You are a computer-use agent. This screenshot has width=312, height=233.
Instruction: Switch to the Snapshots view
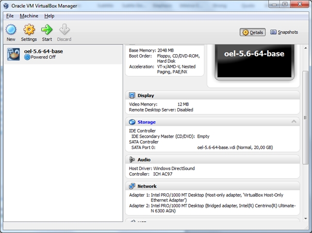284,32
